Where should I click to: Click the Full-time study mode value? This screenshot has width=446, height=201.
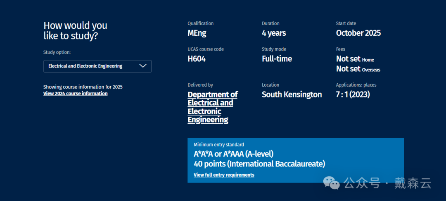pos(277,59)
